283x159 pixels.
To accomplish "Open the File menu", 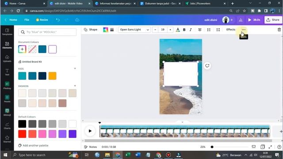I will pos(27,20).
